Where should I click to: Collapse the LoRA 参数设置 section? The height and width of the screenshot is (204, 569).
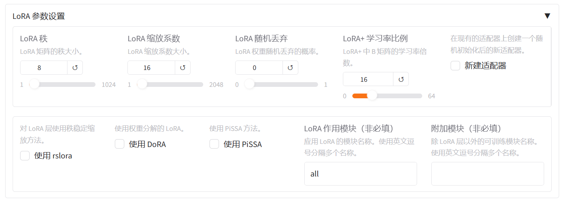pos(547,16)
